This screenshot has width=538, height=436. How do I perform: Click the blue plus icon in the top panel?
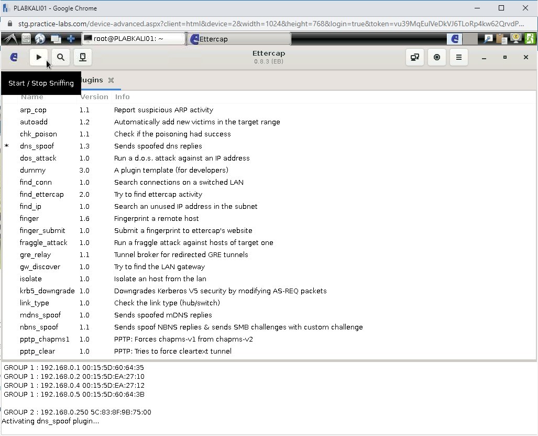70,38
